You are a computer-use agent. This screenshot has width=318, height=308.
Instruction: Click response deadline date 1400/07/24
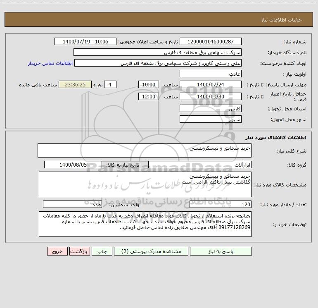pyautogui.click(x=211, y=84)
